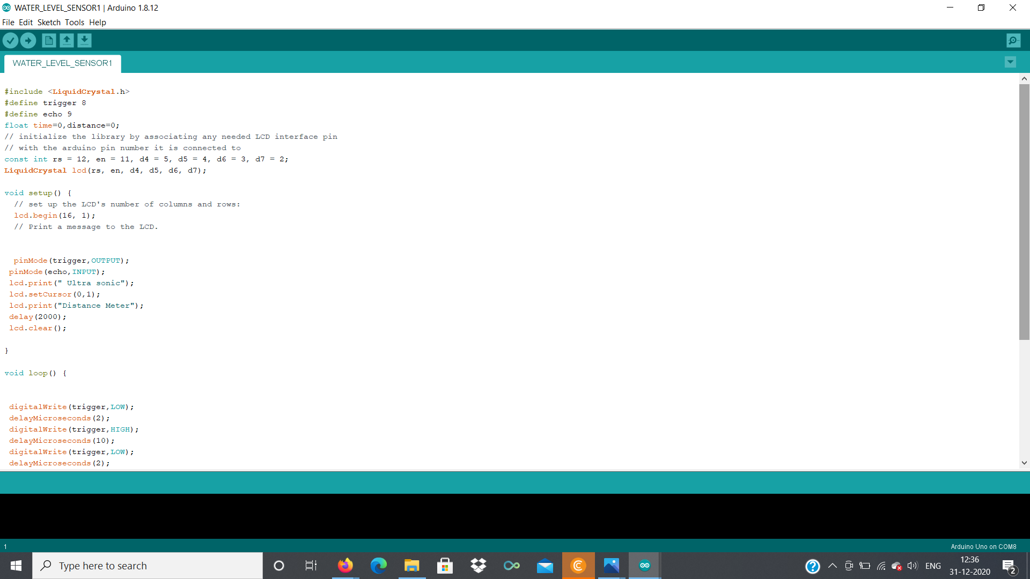1030x579 pixels.
Task: Open the Windows Start menu
Action: (16, 566)
